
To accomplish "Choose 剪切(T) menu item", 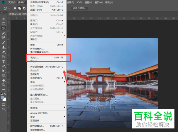I will [47, 21].
